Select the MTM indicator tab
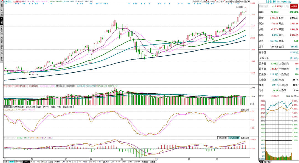The image size is (299, 163). [x=118, y=162]
